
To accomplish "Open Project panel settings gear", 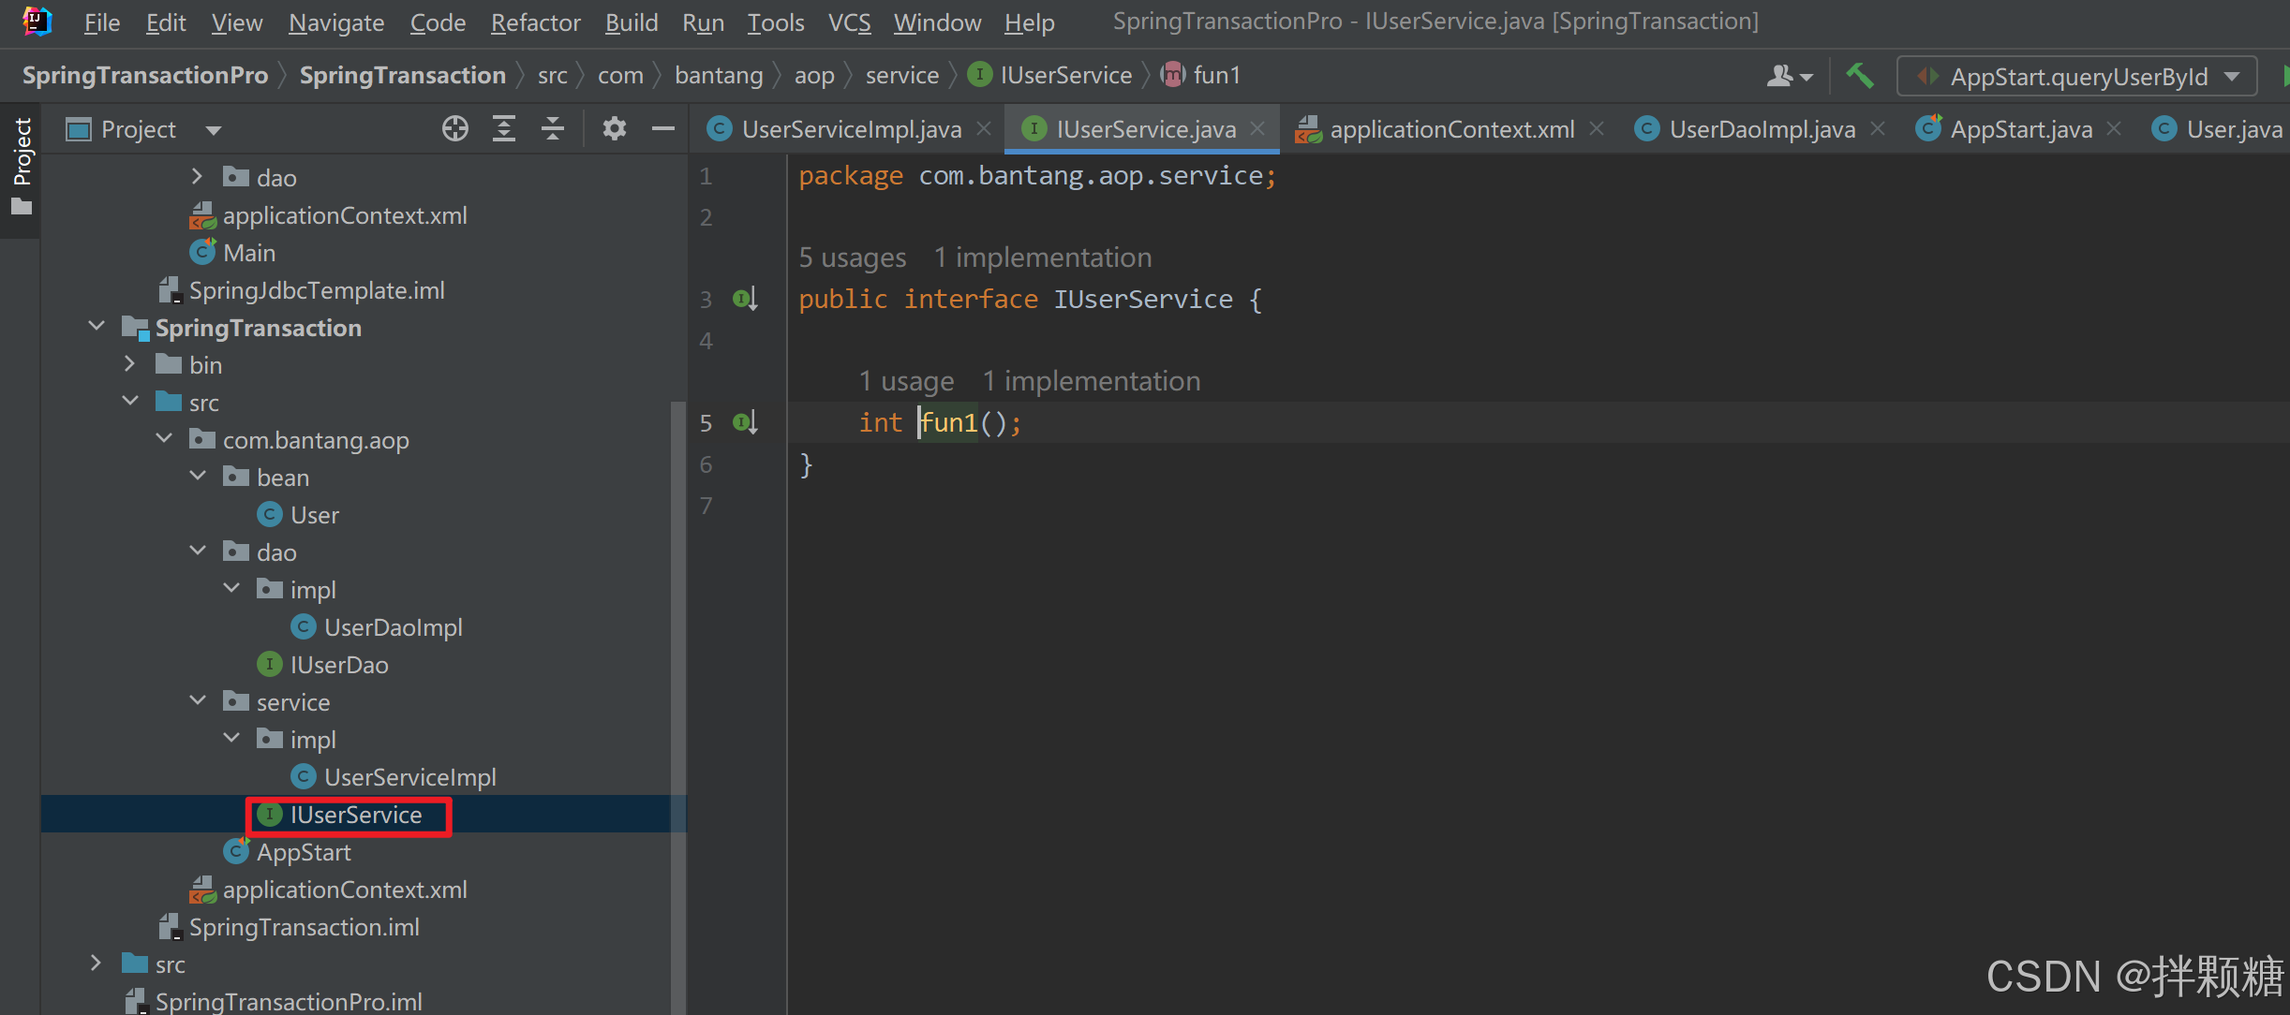I will [x=614, y=128].
